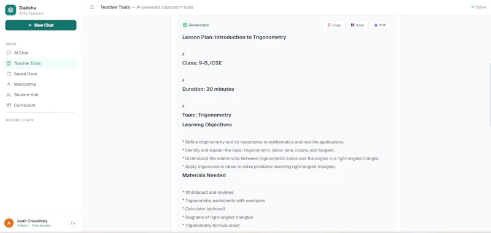Open AI Chat from the menu
The height and width of the screenshot is (233, 491).
click(41, 53)
